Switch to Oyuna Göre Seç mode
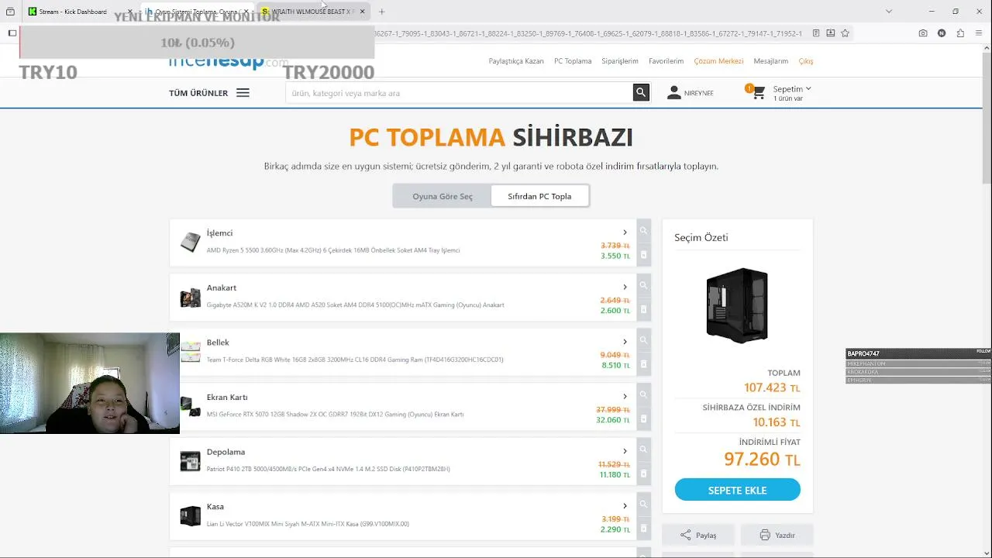The image size is (992, 558). click(x=443, y=196)
